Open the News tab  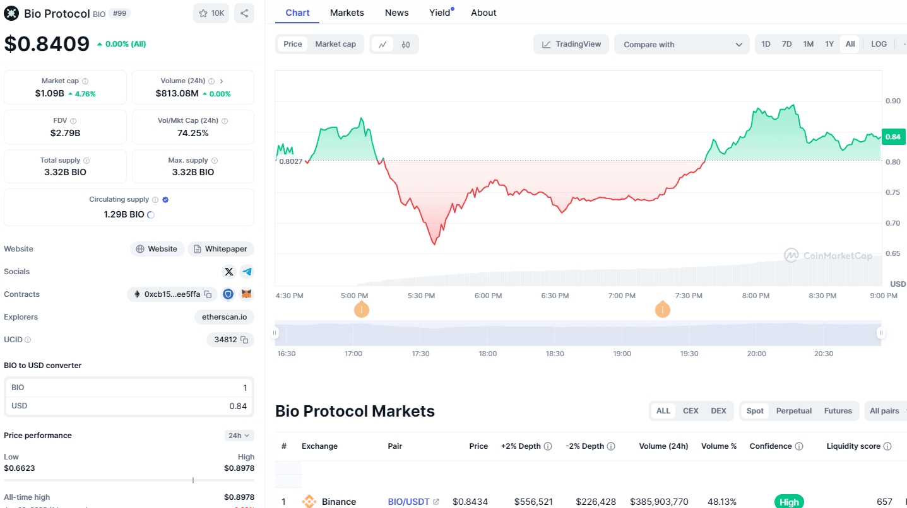pyautogui.click(x=396, y=13)
